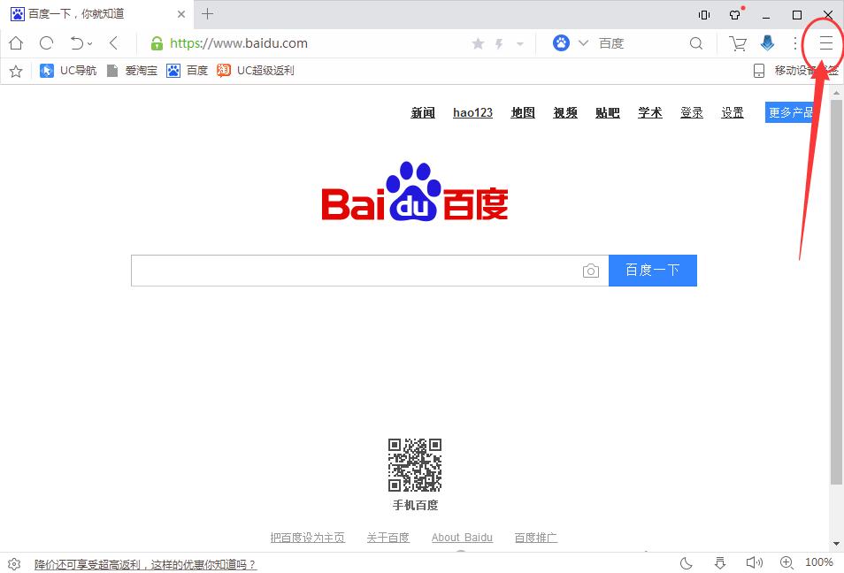Click the status bar gear settings icon
The image size is (844, 573).
(14, 564)
